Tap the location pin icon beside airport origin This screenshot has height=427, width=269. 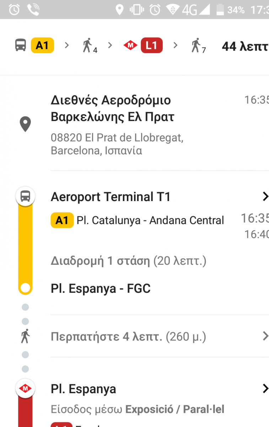coord(25,124)
